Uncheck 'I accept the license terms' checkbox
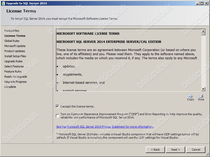Screen dimensions: 210x157 [57, 106]
